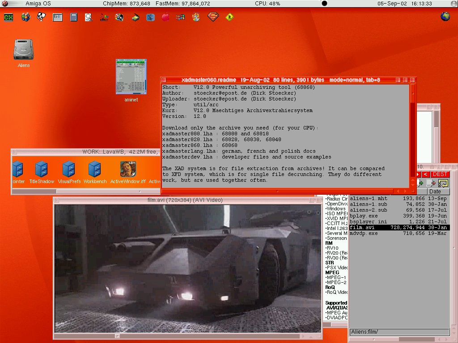Open the red apple dock icon
458x343 pixels.
[x=165, y=17]
